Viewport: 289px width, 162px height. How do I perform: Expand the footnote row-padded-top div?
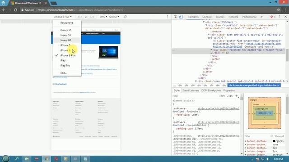click(211, 50)
